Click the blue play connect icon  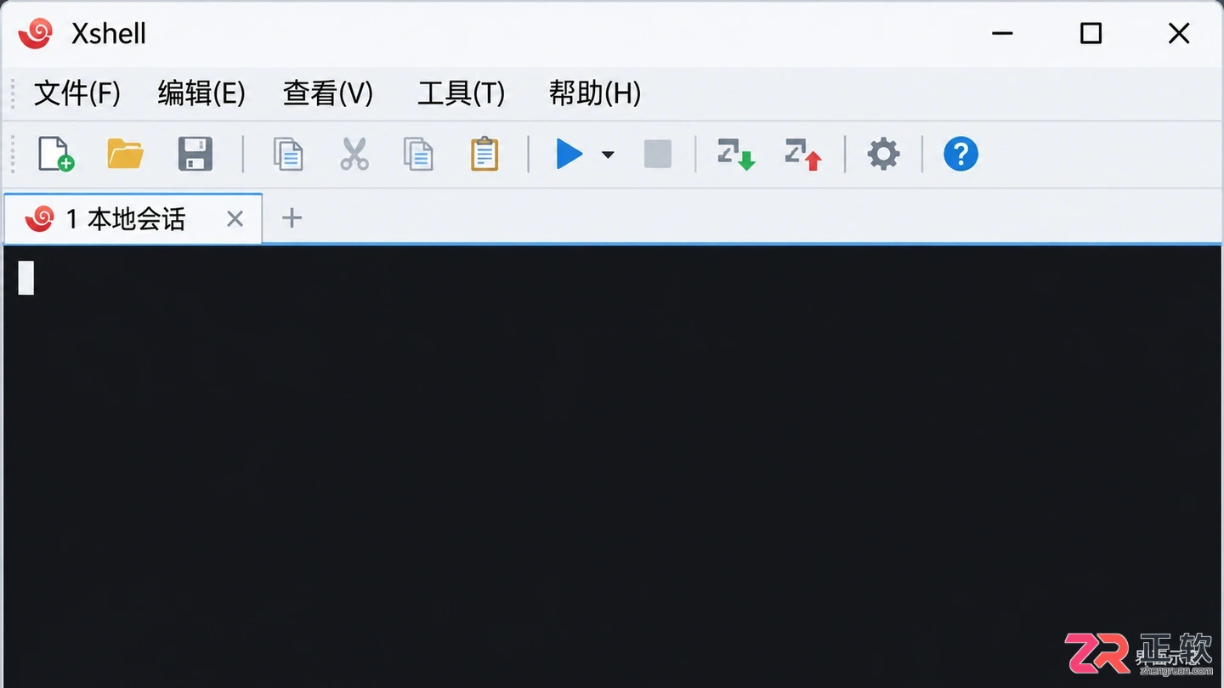pos(569,154)
